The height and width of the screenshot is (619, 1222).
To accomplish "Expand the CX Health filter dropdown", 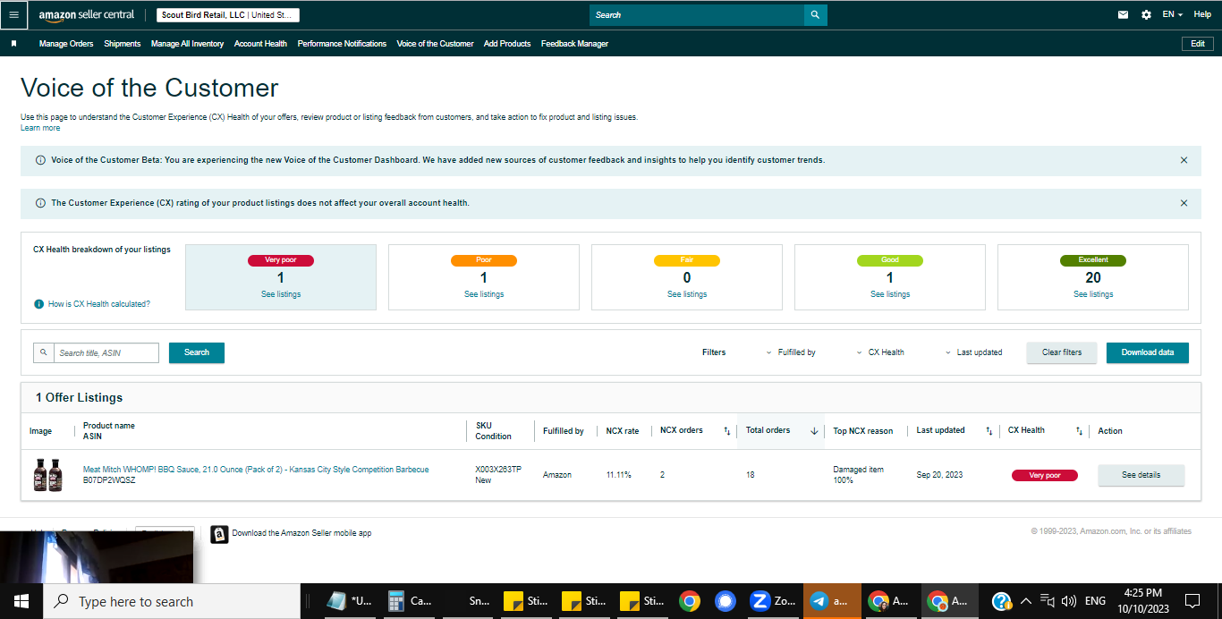I will [x=880, y=352].
